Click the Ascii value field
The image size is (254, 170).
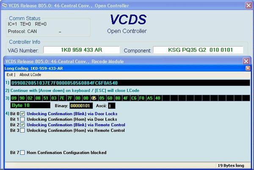(112, 106)
